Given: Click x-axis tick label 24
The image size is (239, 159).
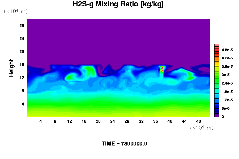Looking at the screenshot, I should point(113,121).
